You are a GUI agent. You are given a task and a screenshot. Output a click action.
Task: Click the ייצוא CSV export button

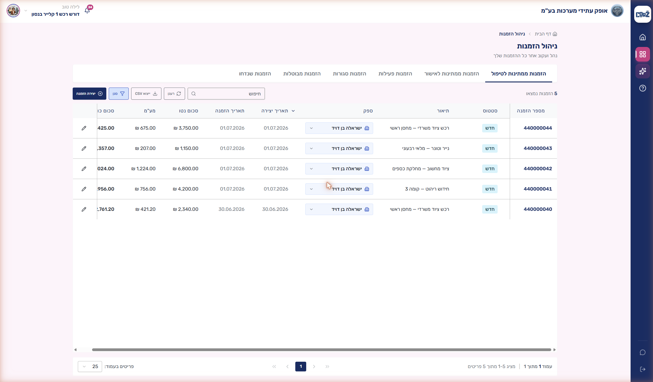(x=146, y=94)
